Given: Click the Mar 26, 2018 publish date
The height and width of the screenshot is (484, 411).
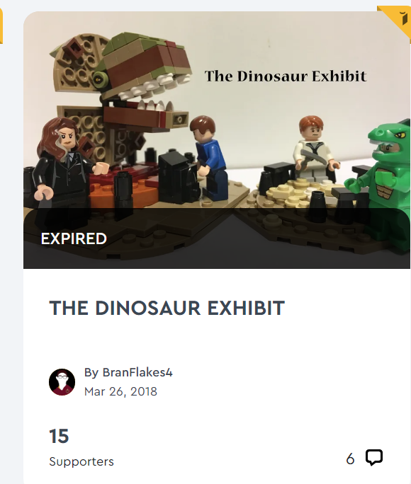Looking at the screenshot, I should (x=120, y=391).
